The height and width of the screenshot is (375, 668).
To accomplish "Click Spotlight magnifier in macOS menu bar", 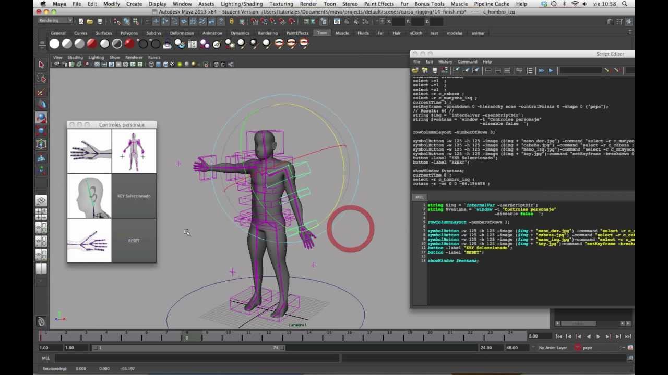I will [x=624, y=4].
